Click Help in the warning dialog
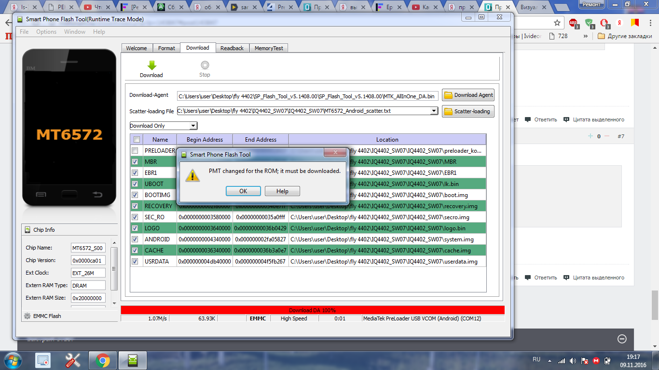The height and width of the screenshot is (370, 659). point(282,191)
